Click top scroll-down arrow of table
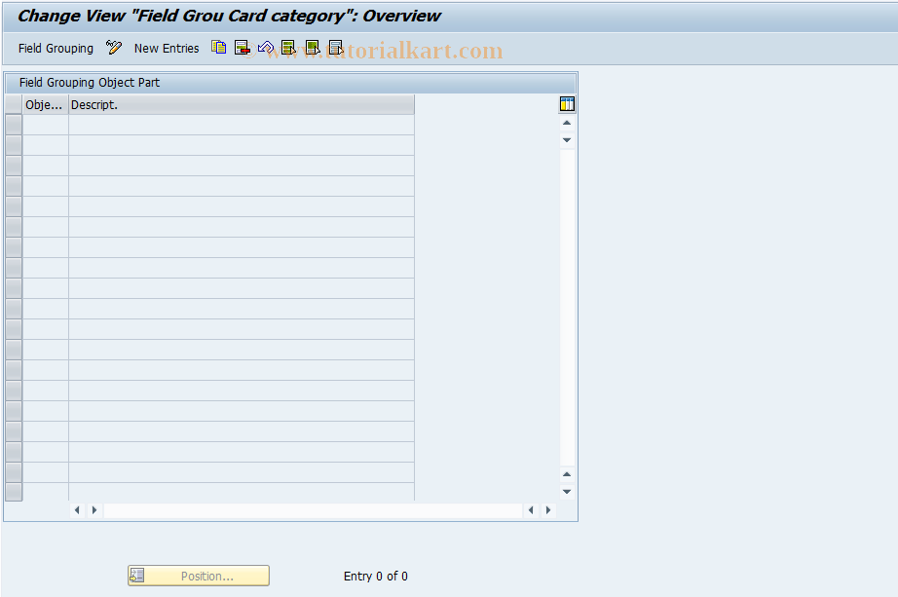 (x=567, y=140)
